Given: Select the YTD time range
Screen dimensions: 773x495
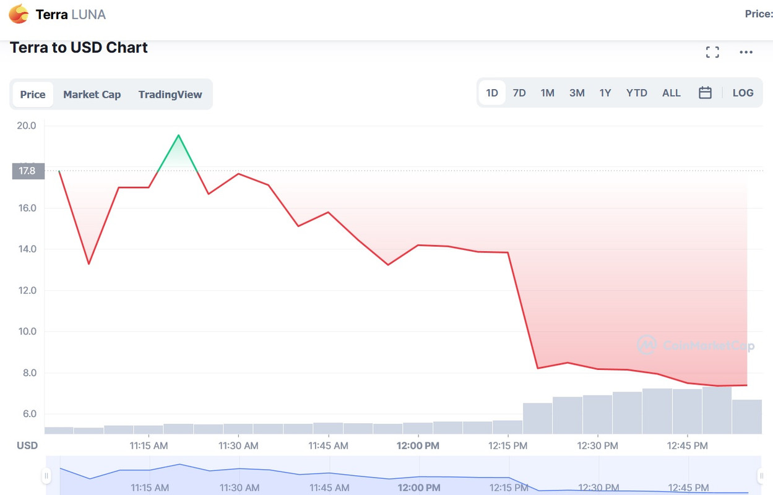Looking at the screenshot, I should pos(637,93).
